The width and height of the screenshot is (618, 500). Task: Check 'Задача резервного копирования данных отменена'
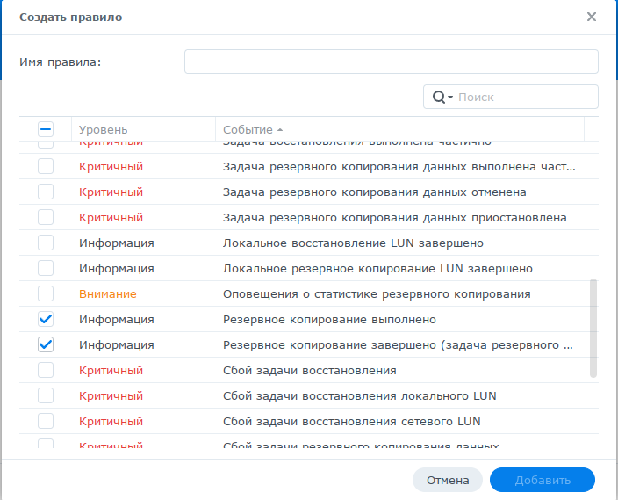pos(46,192)
